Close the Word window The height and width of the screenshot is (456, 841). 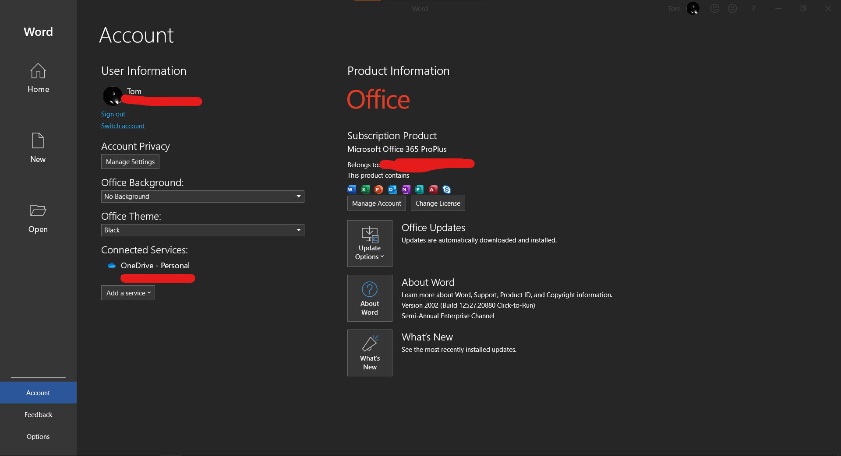click(828, 8)
